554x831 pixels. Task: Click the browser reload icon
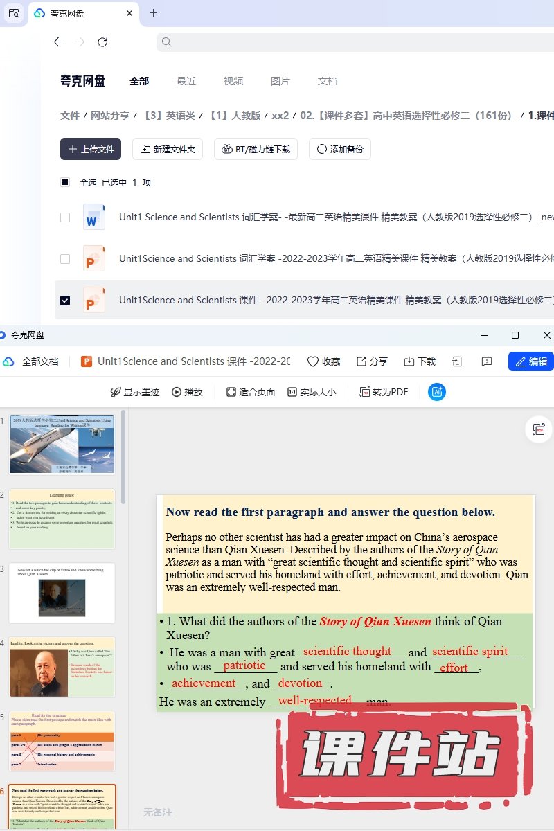[x=102, y=42]
